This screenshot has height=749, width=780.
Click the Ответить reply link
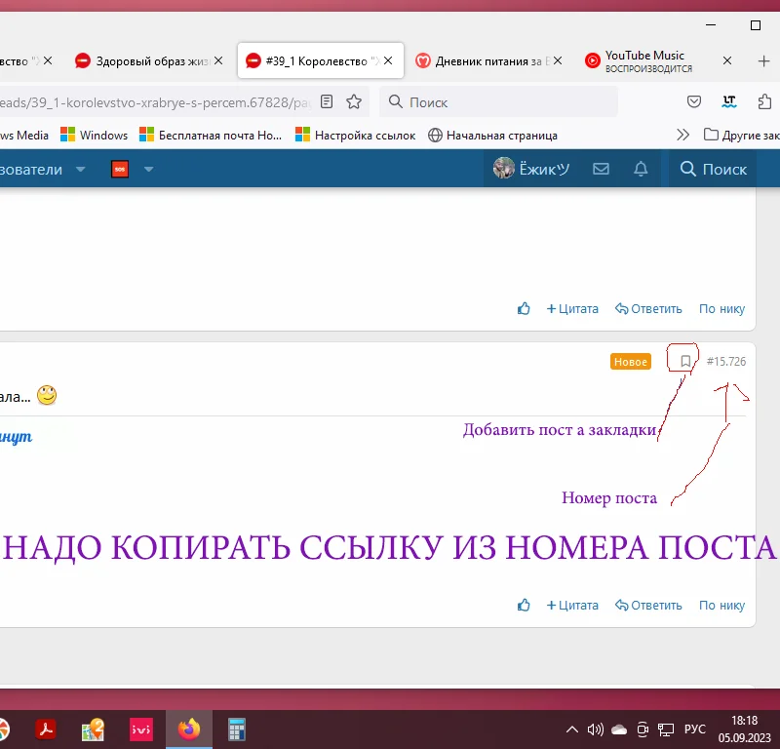647,605
